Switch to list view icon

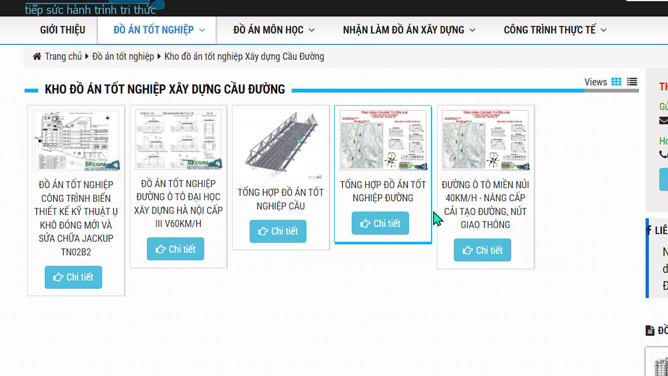(x=632, y=82)
